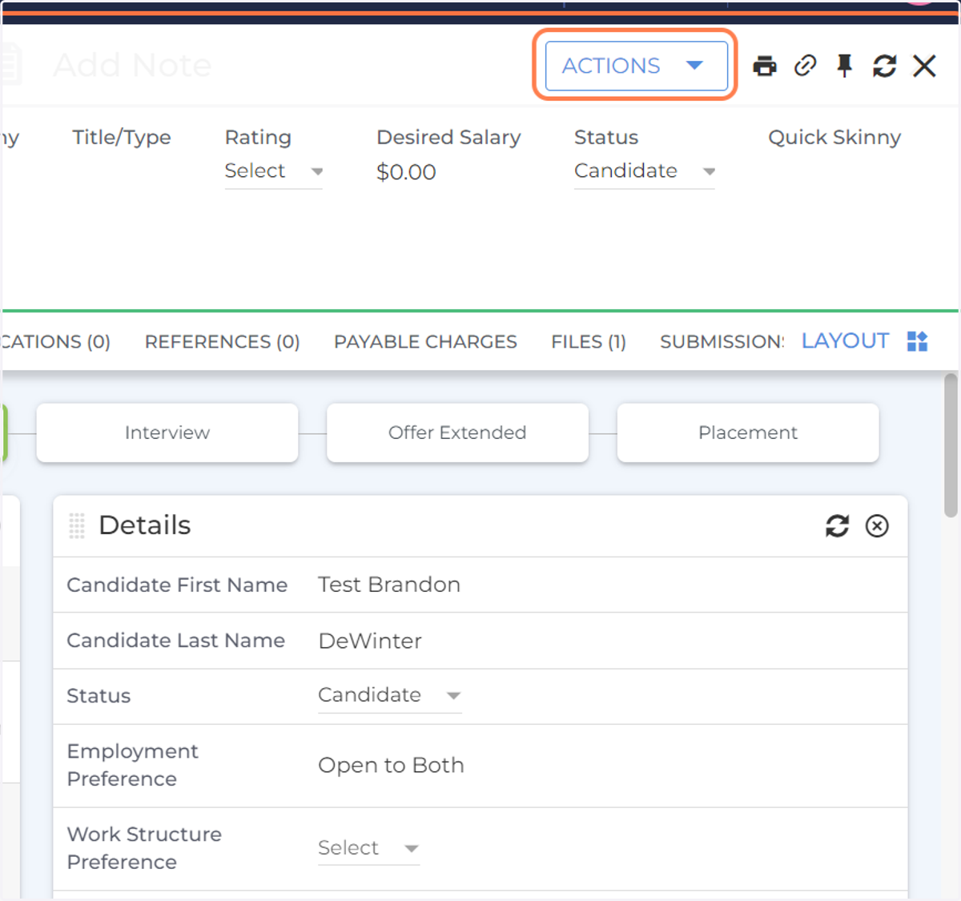Image resolution: width=961 pixels, height=901 pixels.
Task: Open the Details Status Candidate dropdown
Action: [x=390, y=695]
